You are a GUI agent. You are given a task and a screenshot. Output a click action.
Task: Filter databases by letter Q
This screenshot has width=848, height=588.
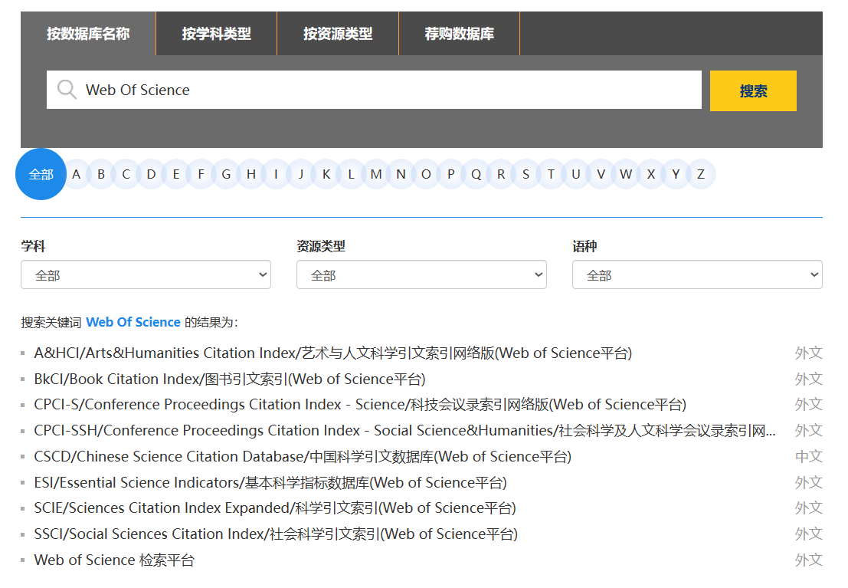point(476,174)
